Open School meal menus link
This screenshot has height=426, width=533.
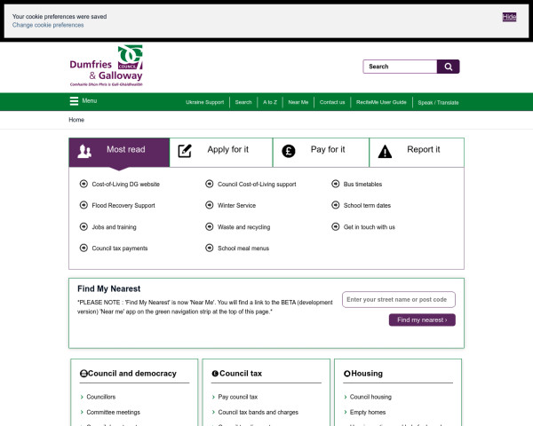tap(243, 248)
